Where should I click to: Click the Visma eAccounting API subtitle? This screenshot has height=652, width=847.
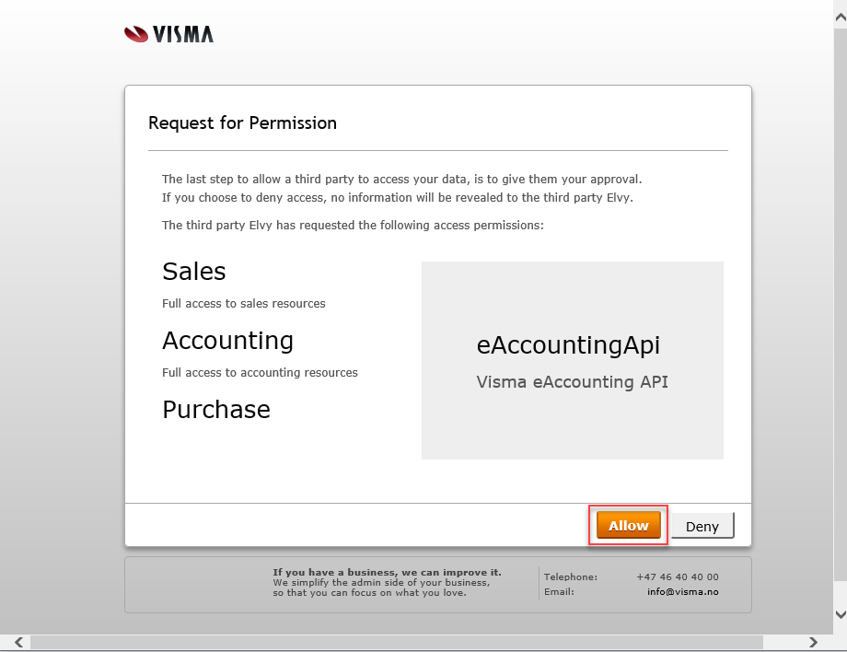point(572,382)
